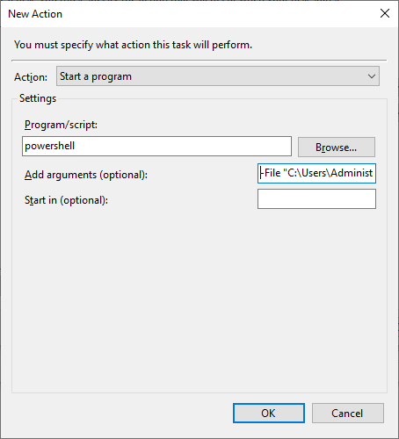399x439 pixels.
Task: Click the 'Program/script:' label
Action: [x=61, y=125]
